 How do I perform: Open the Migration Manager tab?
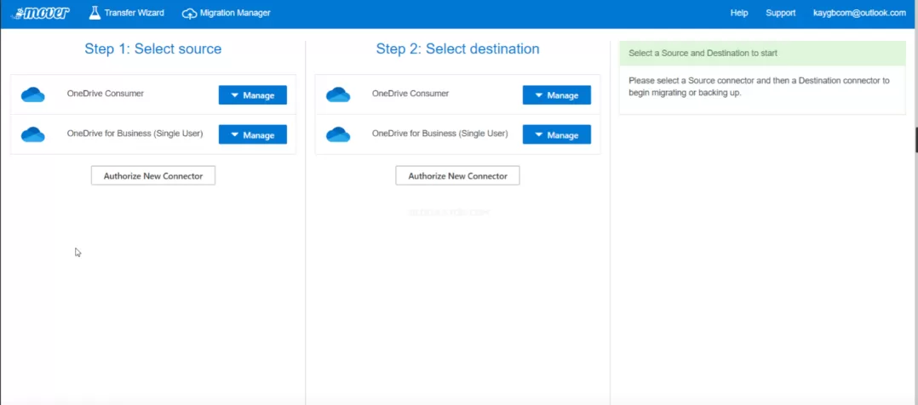[x=226, y=13]
